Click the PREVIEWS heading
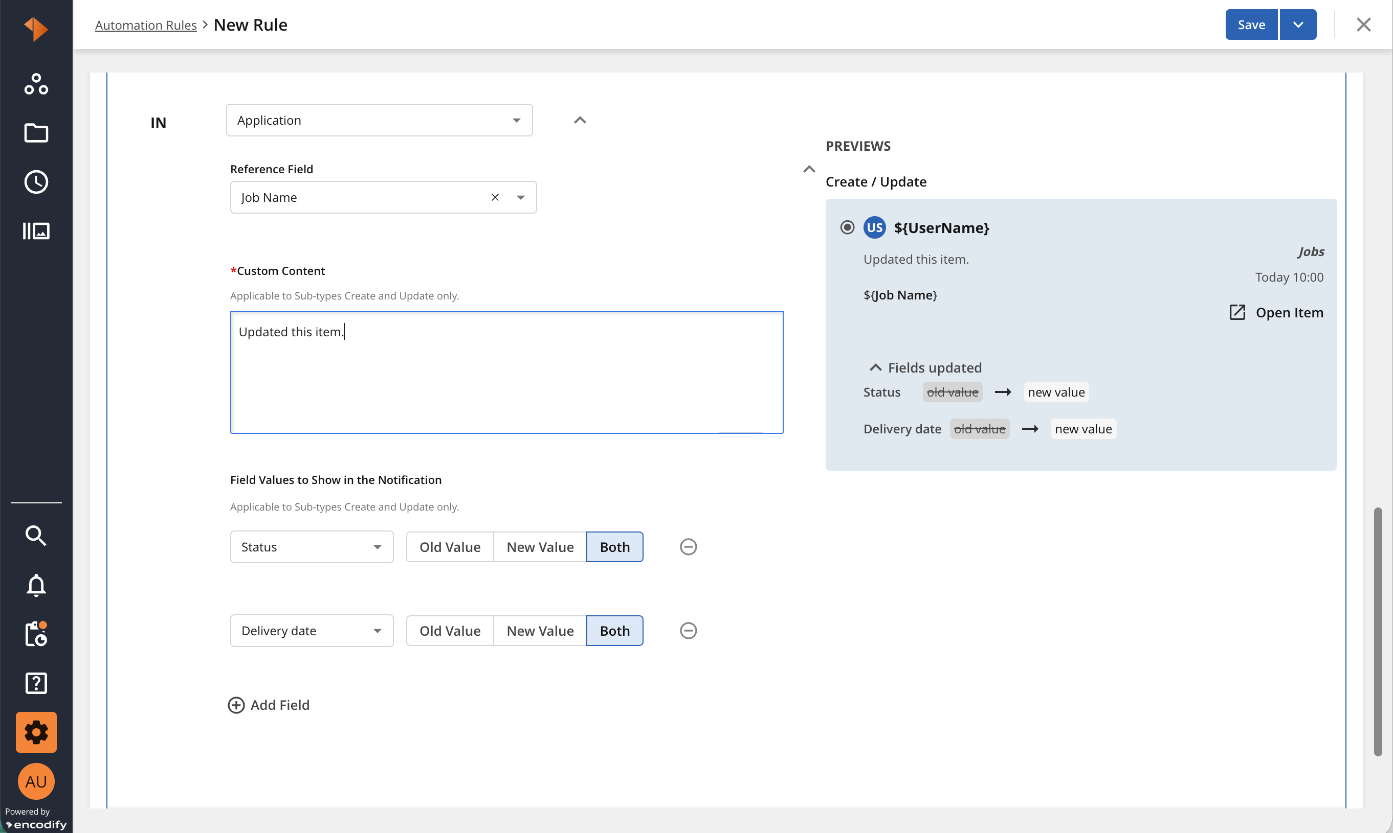Image resolution: width=1393 pixels, height=833 pixels. click(858, 146)
